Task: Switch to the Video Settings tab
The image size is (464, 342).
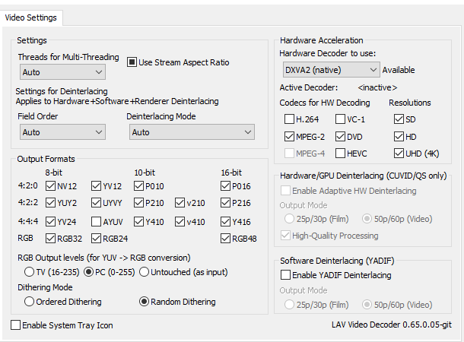Action: [x=30, y=17]
